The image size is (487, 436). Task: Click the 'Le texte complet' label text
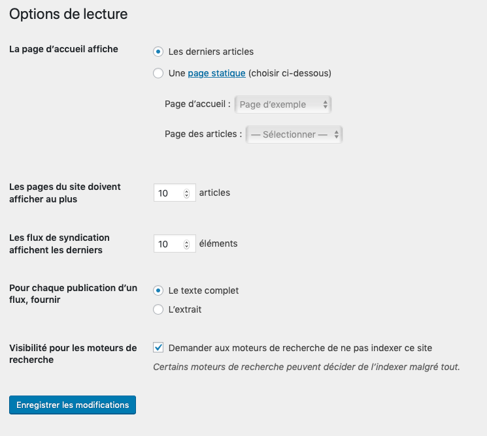click(x=204, y=290)
